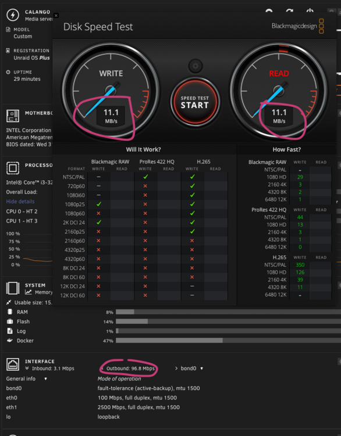Click the Registration icon
This screenshot has width=341, height=436.
click(x=8, y=51)
